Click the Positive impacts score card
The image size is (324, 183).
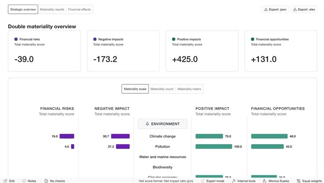[202, 51]
